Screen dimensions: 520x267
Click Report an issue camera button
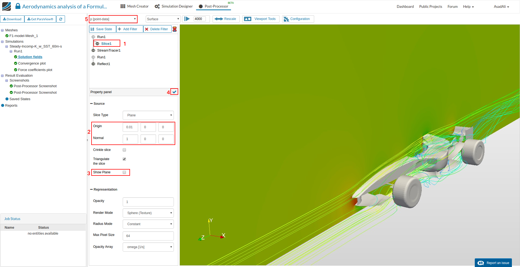click(x=493, y=263)
